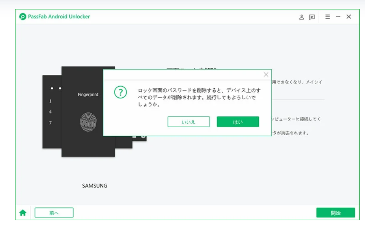Click the fingerprint graphic on phone
Image resolution: width=365 pixels, height=225 pixels.
(88, 122)
